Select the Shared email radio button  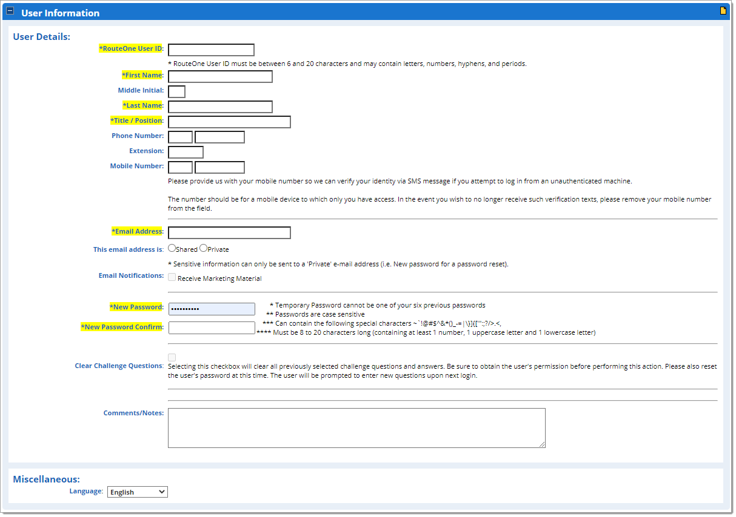172,248
